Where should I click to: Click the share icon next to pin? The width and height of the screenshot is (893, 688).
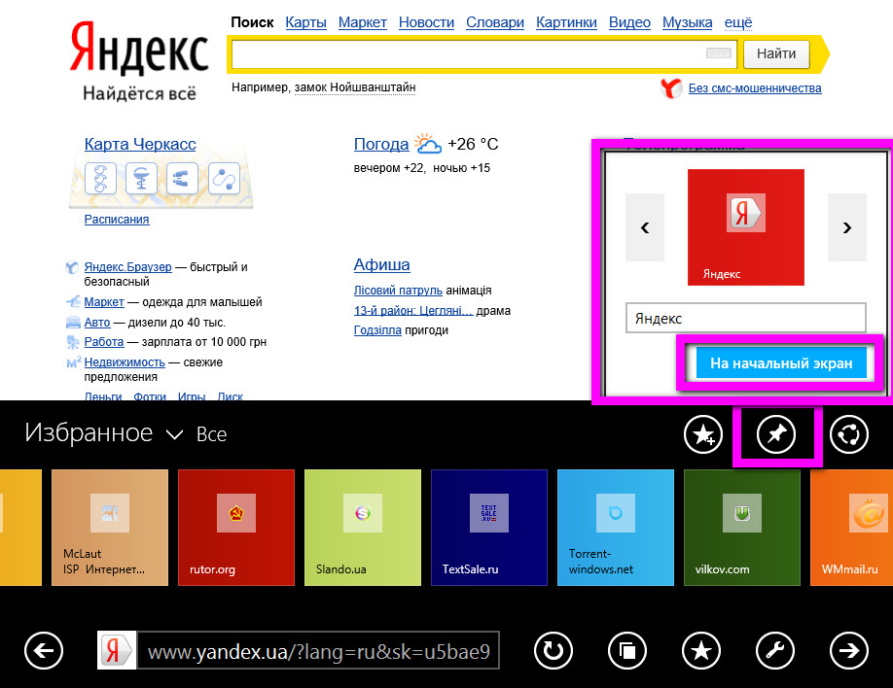849,434
